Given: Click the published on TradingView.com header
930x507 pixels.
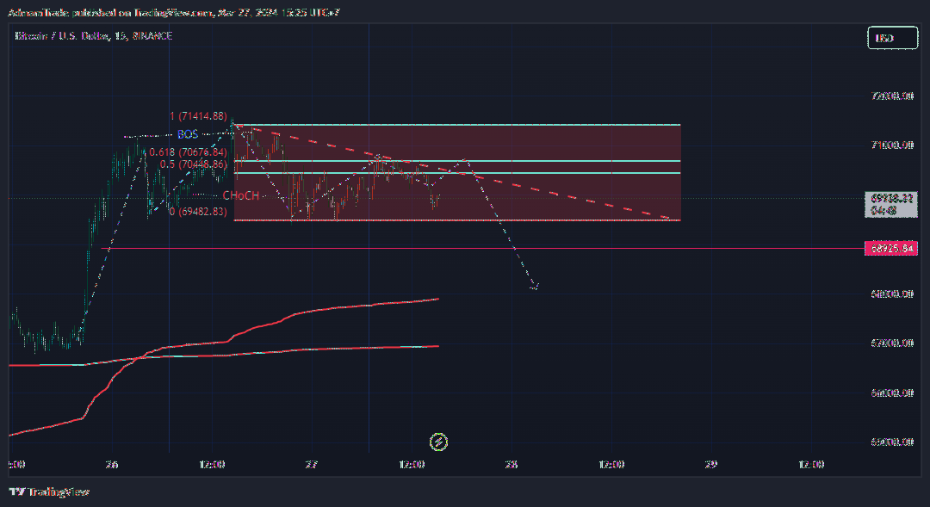Looking at the screenshot, I should [173, 12].
